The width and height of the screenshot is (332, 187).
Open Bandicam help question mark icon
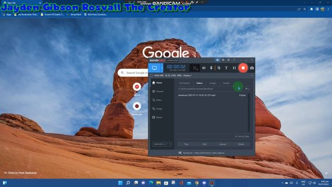(234, 60)
